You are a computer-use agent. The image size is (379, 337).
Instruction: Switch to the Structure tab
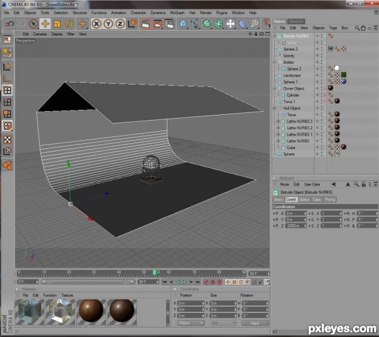pyautogui.click(x=296, y=21)
